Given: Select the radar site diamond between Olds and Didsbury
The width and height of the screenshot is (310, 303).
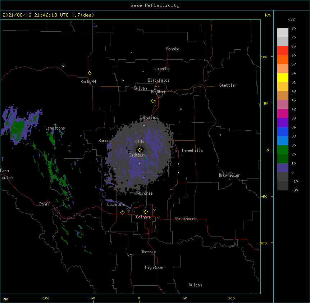Looking at the screenshot, I should click(x=140, y=150).
